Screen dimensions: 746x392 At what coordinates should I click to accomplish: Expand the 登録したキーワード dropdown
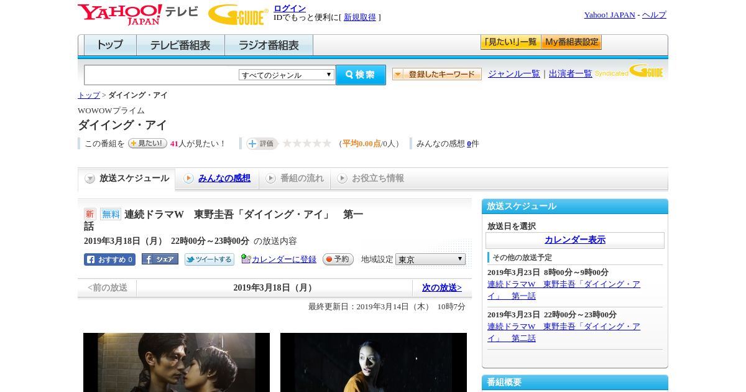tap(437, 74)
